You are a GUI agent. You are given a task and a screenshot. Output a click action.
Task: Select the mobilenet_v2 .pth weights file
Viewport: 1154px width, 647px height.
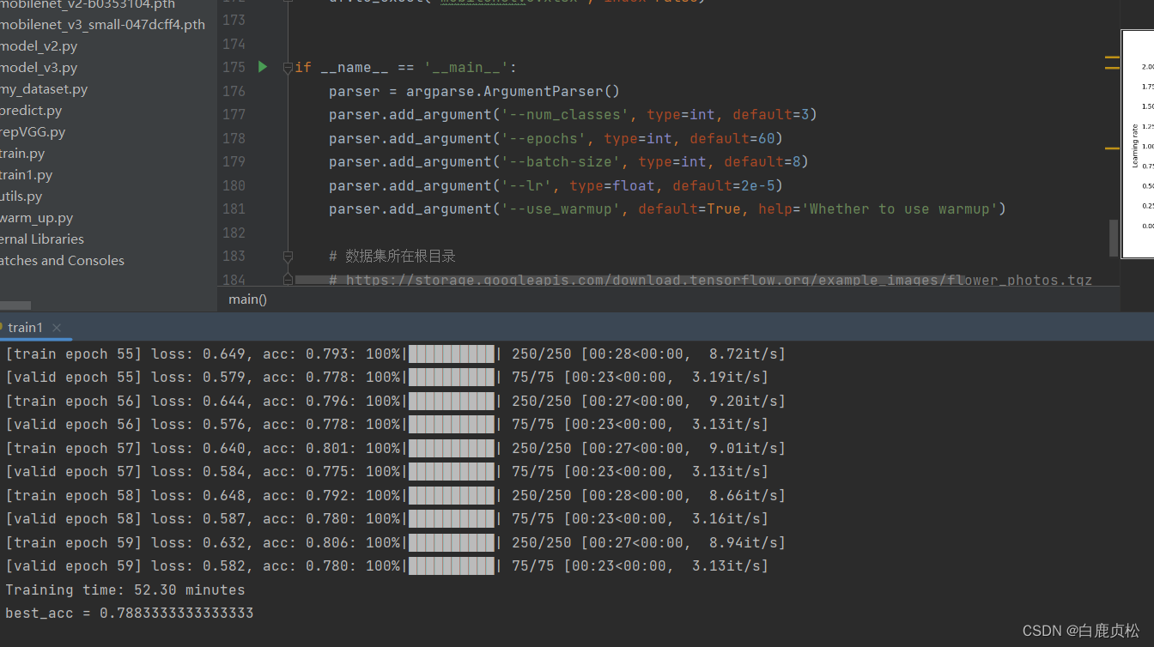pos(88,4)
